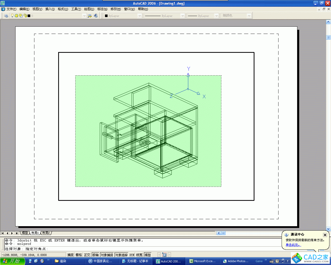The image size is (331, 265).
Task: Open the Layer Properties Manager icon
Action: [x=6, y=16]
